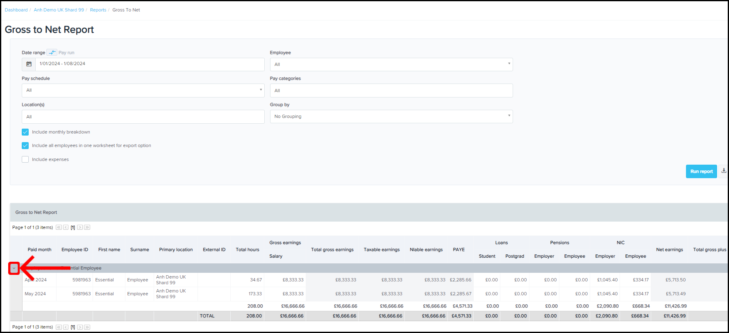Open the Pay schedule dropdown
Screen dimensions: 729x333
tap(143, 91)
